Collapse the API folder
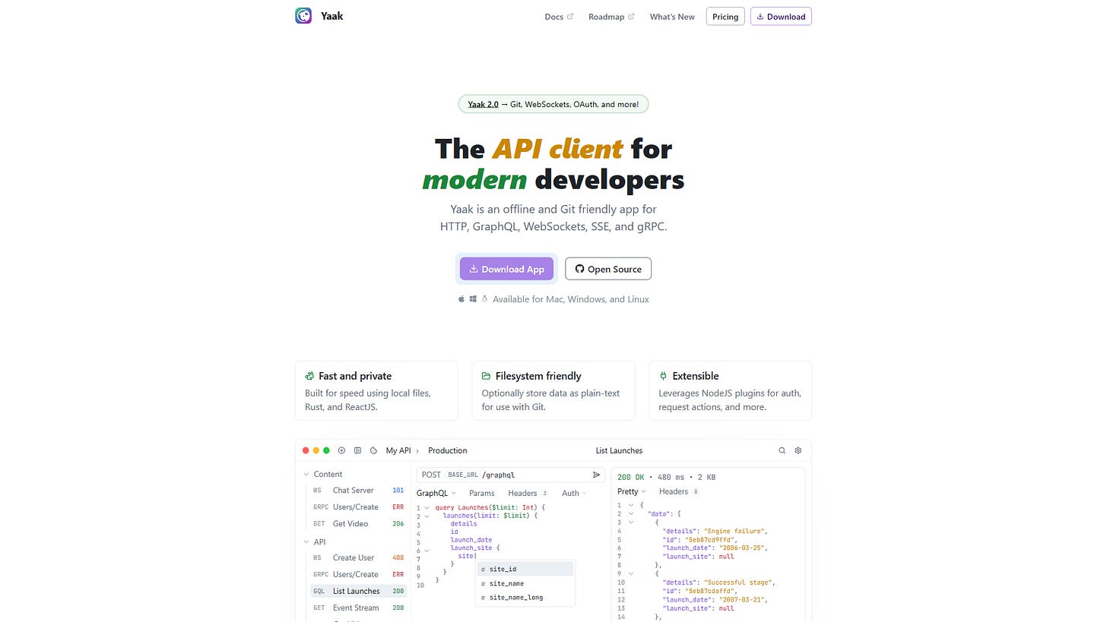This screenshot has width=1107, height=622. click(306, 541)
